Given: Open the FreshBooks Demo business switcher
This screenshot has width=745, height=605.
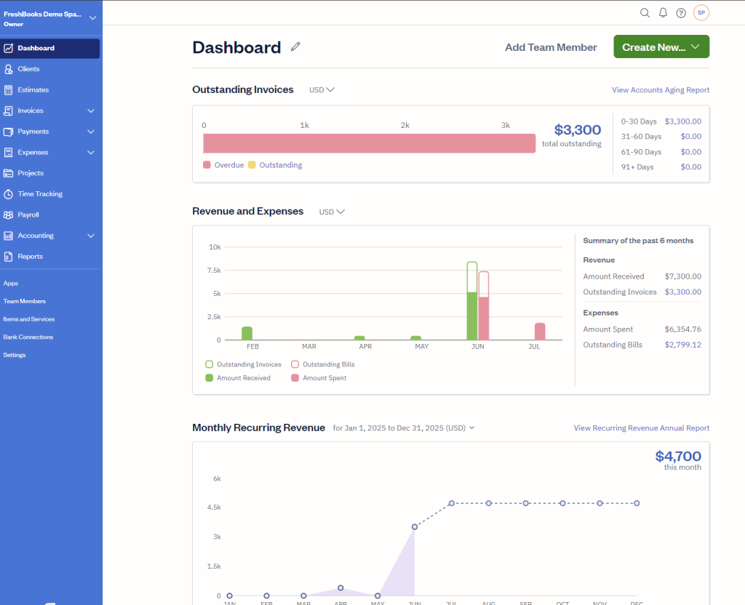Looking at the screenshot, I should coord(50,18).
